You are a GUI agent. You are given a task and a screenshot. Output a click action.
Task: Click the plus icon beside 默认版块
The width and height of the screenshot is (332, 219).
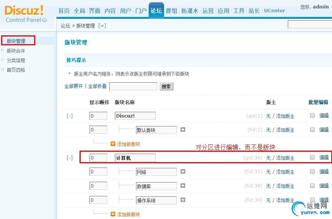(x=183, y=130)
